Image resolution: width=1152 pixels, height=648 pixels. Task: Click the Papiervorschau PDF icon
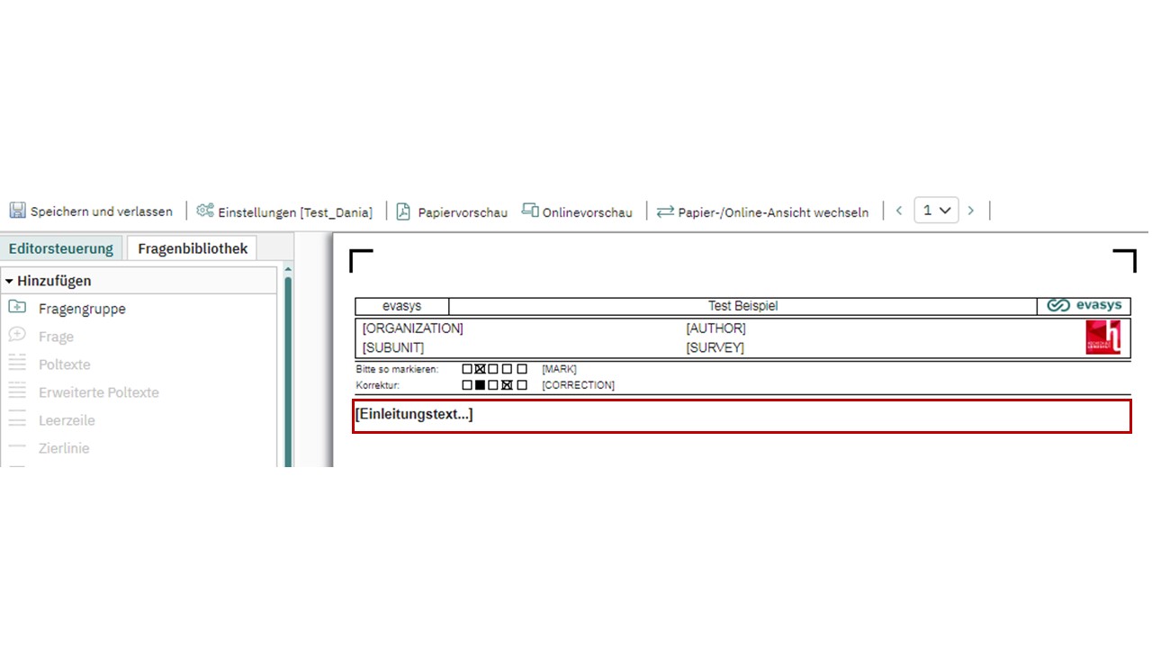pyautogui.click(x=403, y=211)
